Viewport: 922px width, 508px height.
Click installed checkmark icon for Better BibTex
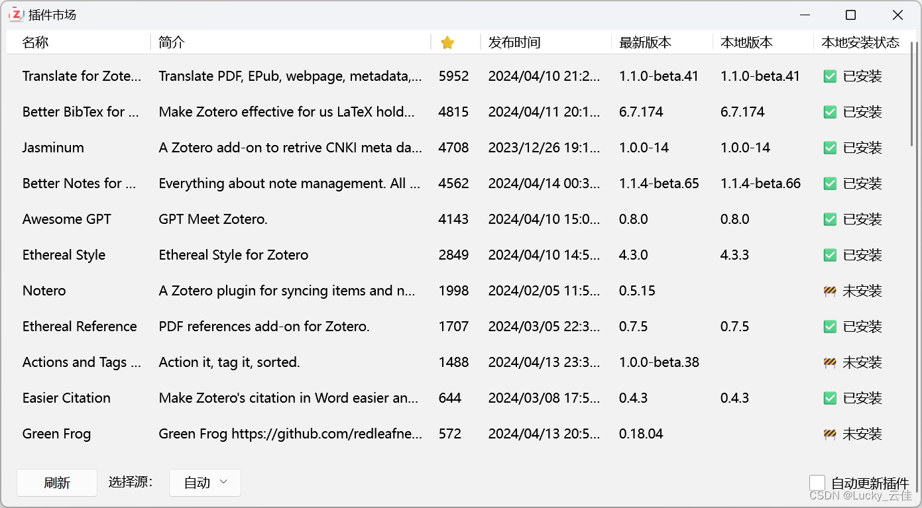click(x=830, y=112)
